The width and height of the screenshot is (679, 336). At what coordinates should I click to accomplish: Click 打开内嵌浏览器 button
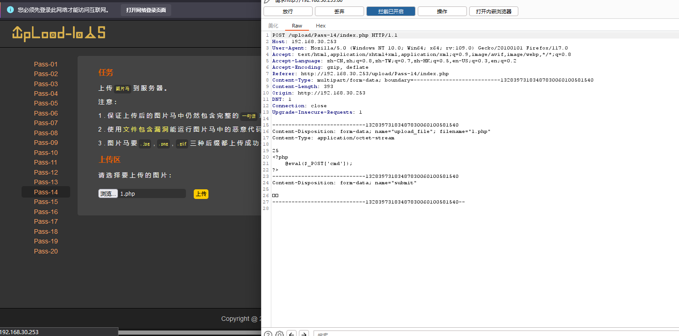click(x=494, y=11)
